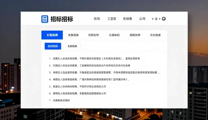This screenshot has width=208, height=120.
Task: Click the white outlined button beside the blue filter button
Action: point(72,46)
